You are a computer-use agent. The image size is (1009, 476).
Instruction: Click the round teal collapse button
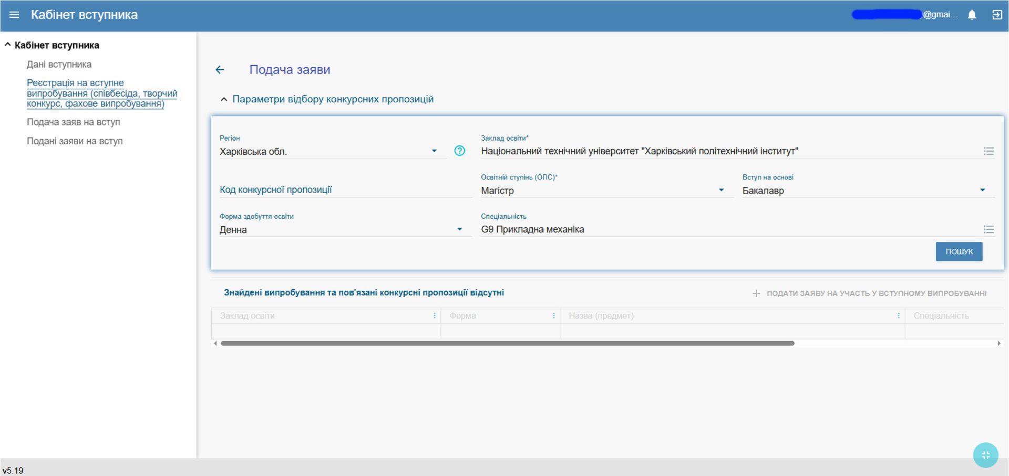985,455
